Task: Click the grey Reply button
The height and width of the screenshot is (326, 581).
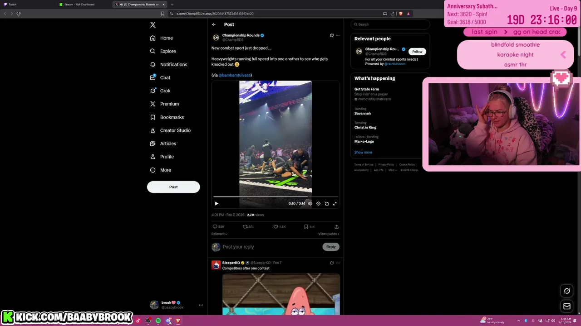Action: 331,247
